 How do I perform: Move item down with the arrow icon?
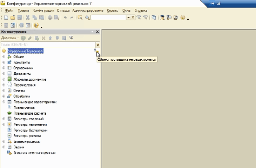[x=57, y=38]
